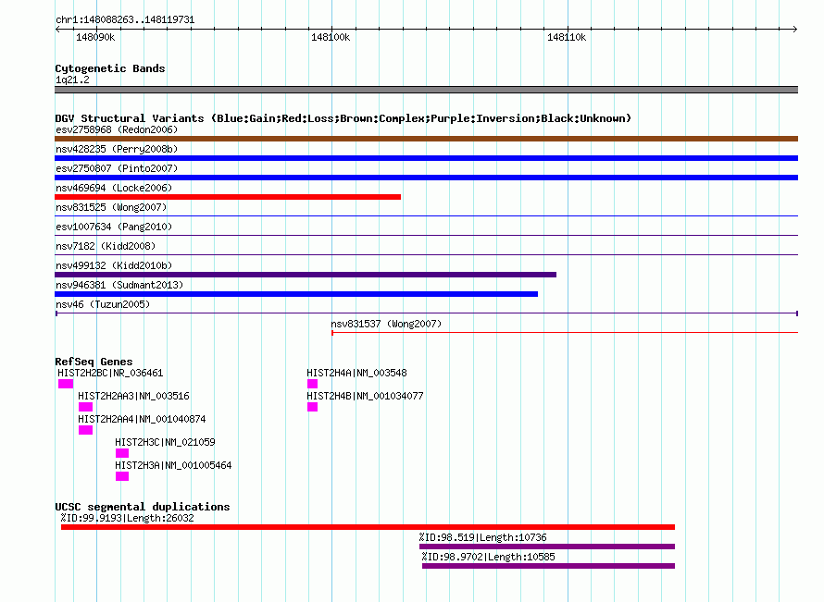Viewport: 824px width, 602px height.
Task: Click the "nsv469694 (Locke2006)" label
Action: coord(114,188)
